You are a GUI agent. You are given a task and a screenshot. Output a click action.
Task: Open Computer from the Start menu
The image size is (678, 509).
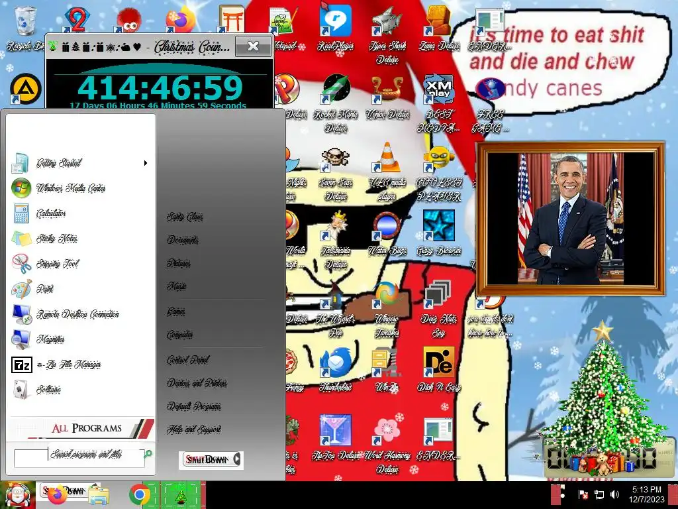[x=180, y=335]
